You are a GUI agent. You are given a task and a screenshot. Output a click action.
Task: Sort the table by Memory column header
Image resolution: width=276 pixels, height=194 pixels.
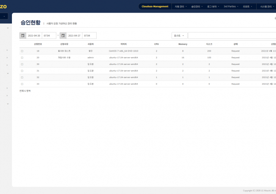[183, 44]
